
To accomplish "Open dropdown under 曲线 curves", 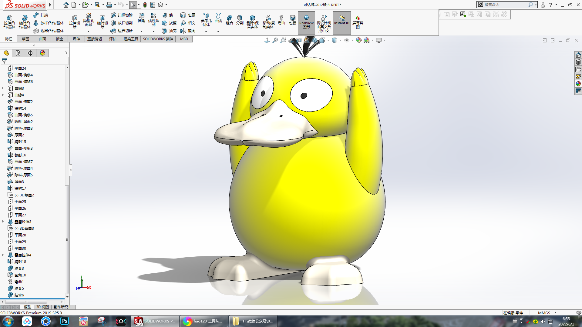I will tap(218, 32).
